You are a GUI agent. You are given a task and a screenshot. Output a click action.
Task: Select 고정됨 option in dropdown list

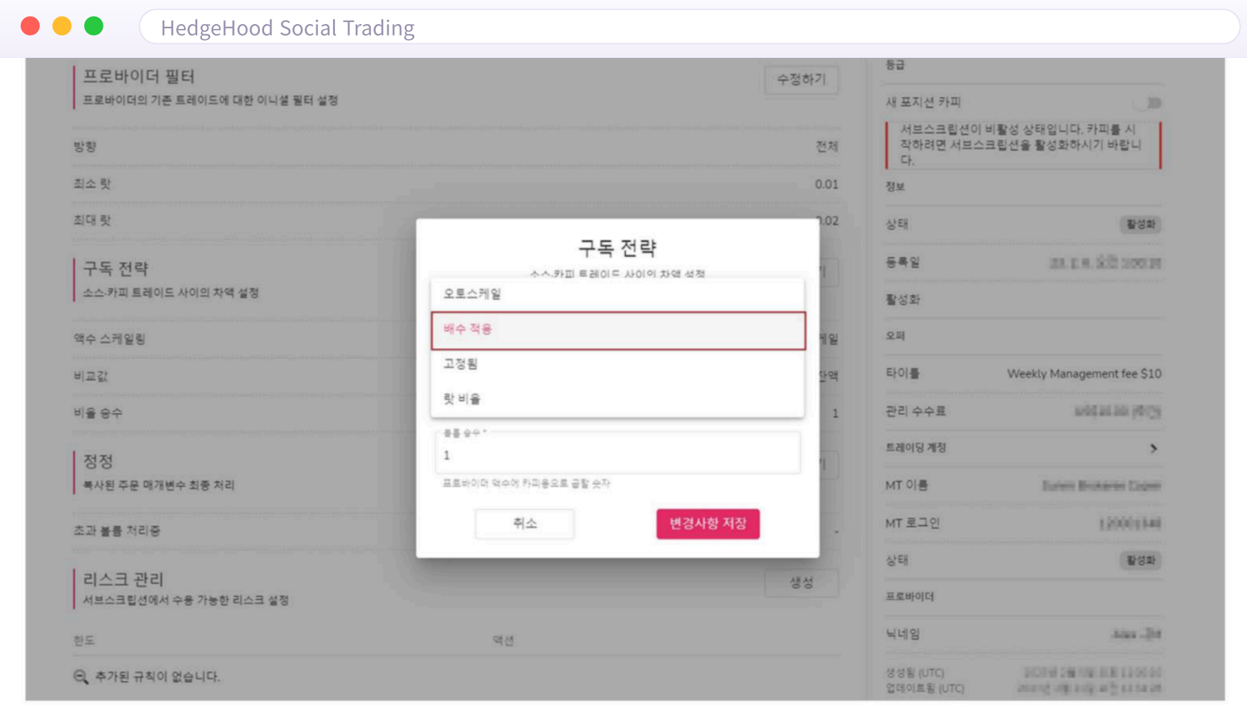pos(617,364)
